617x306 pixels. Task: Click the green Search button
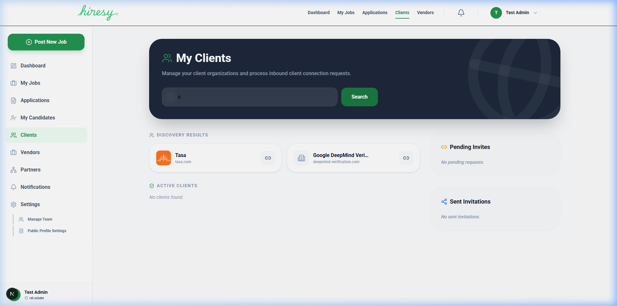359,97
